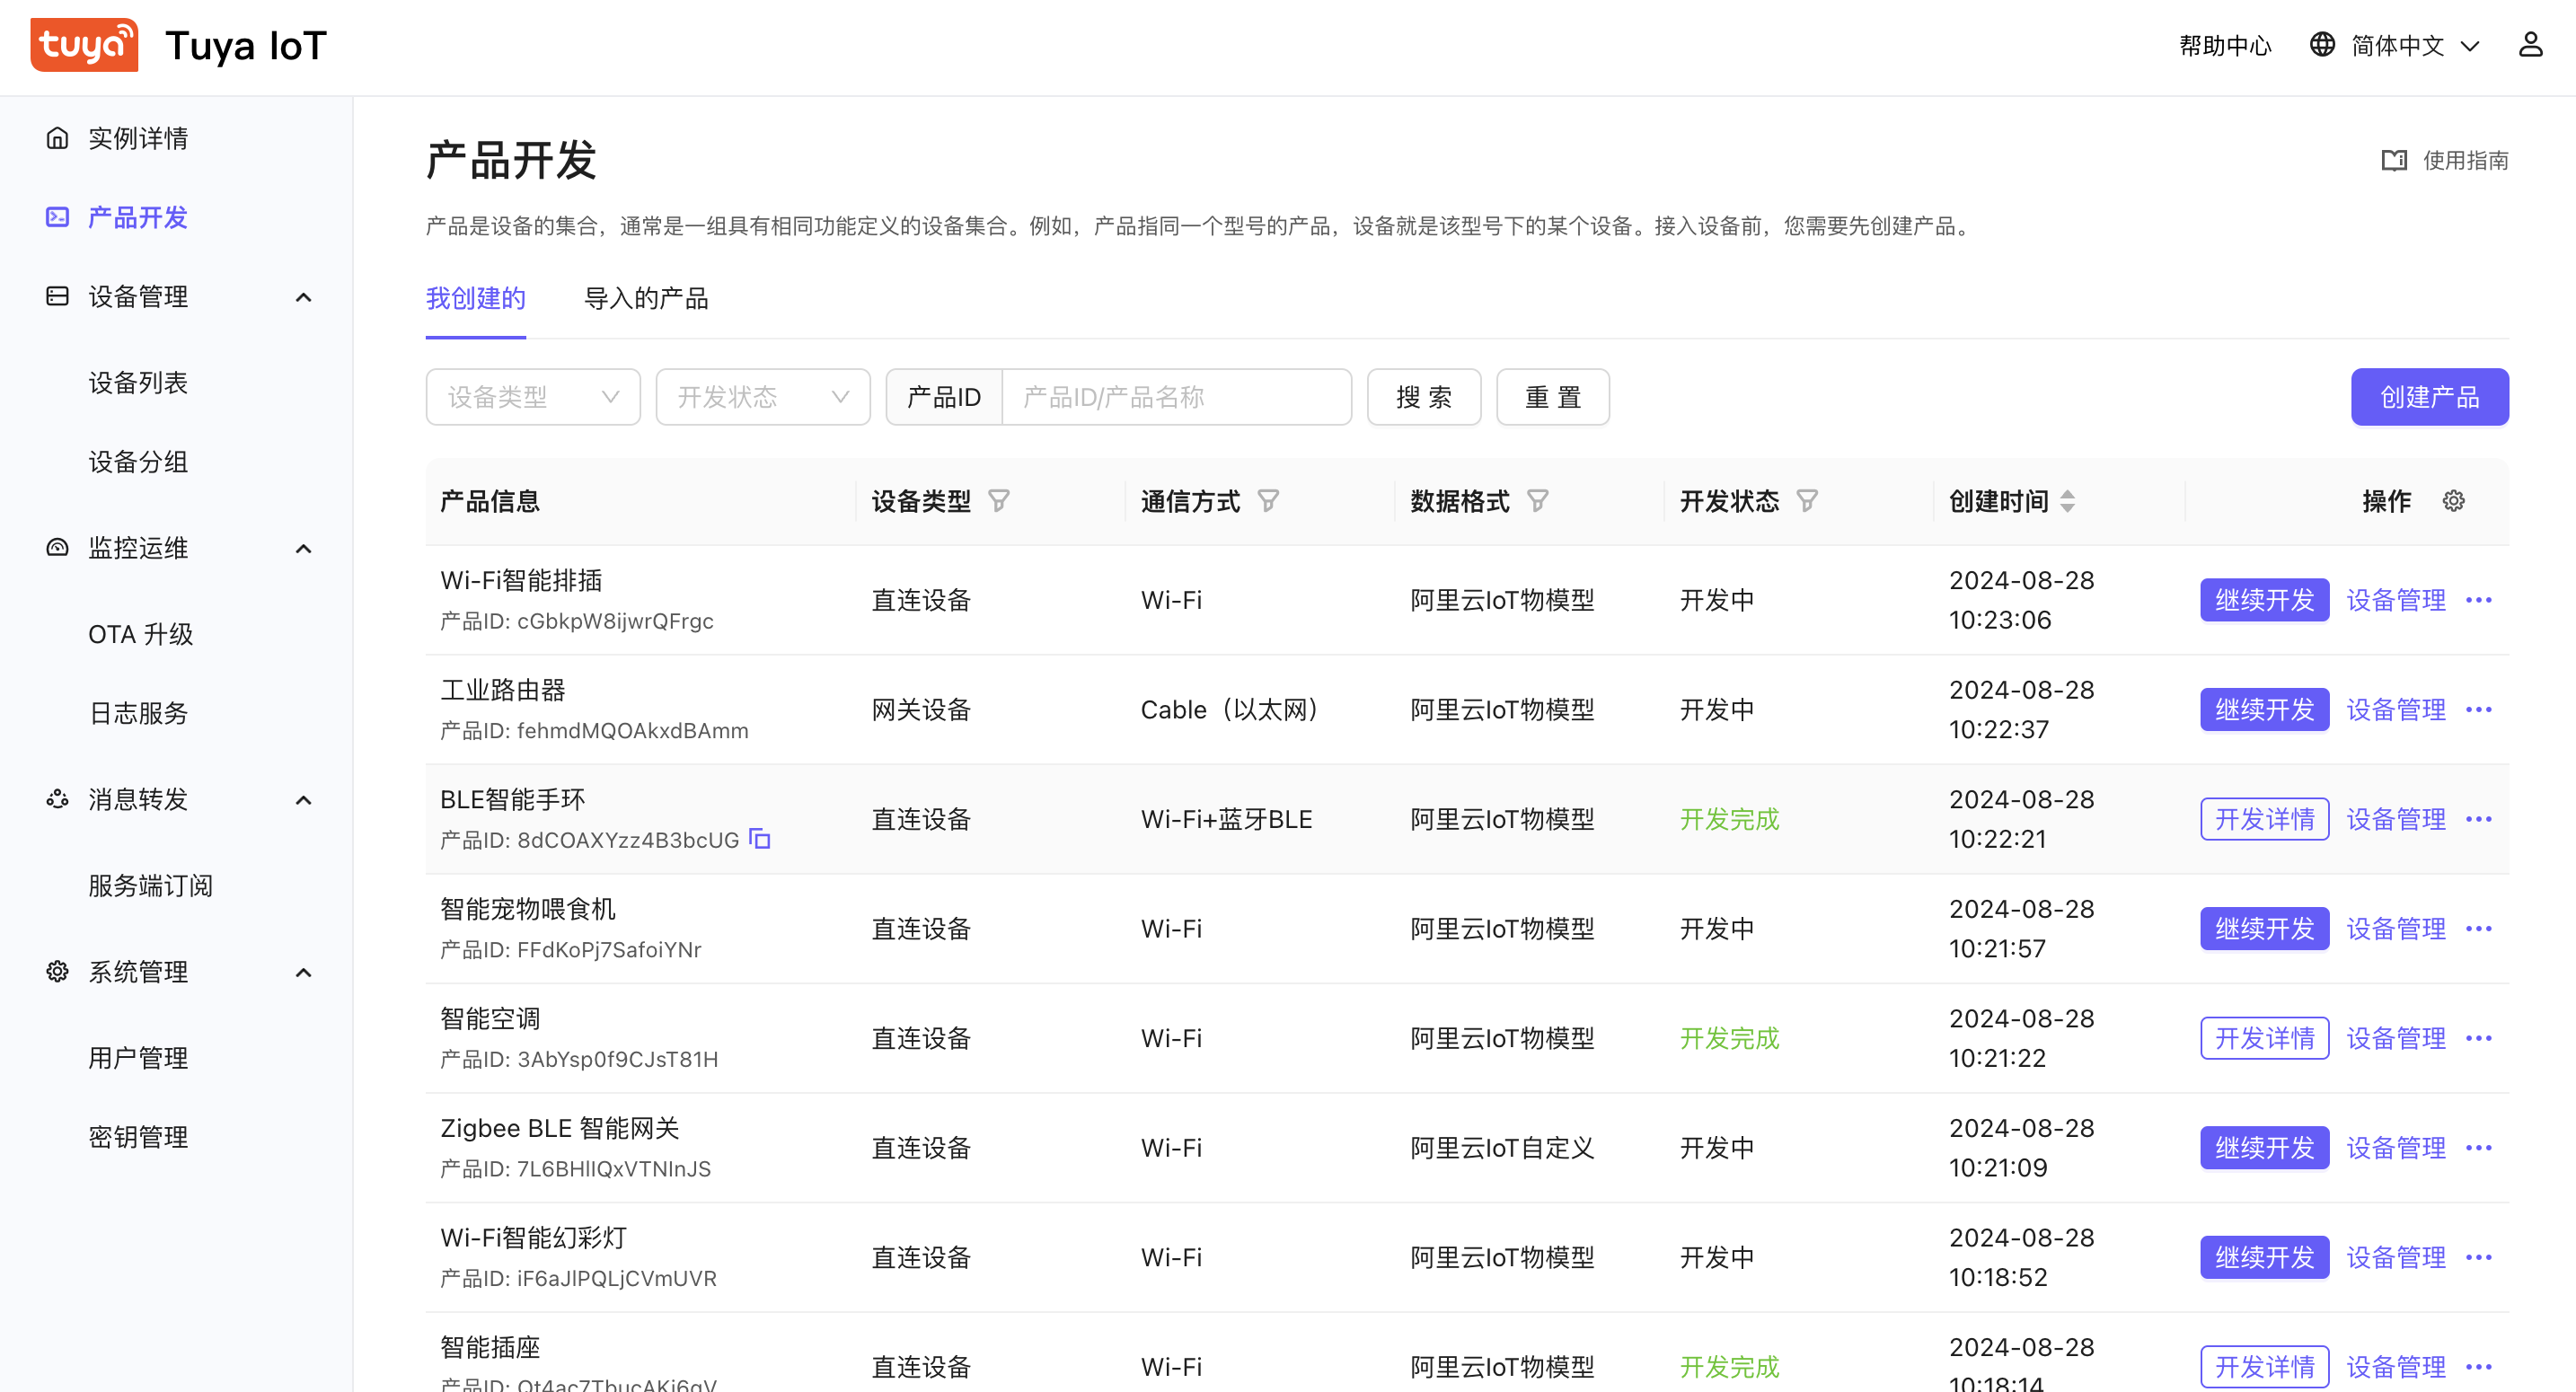Viewport: 2576px width, 1392px height.
Task: Open the 使用指南 link
Action: pos(2465,160)
